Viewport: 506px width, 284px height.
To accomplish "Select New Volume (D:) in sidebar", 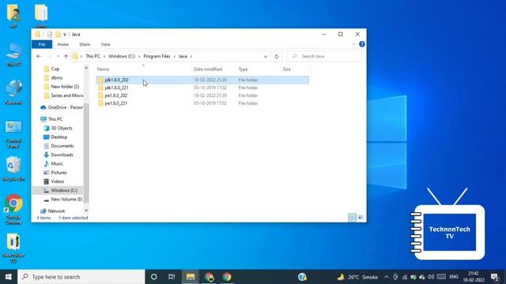I will coord(66,200).
